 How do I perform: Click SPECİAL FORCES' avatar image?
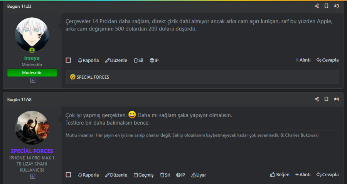32,128
